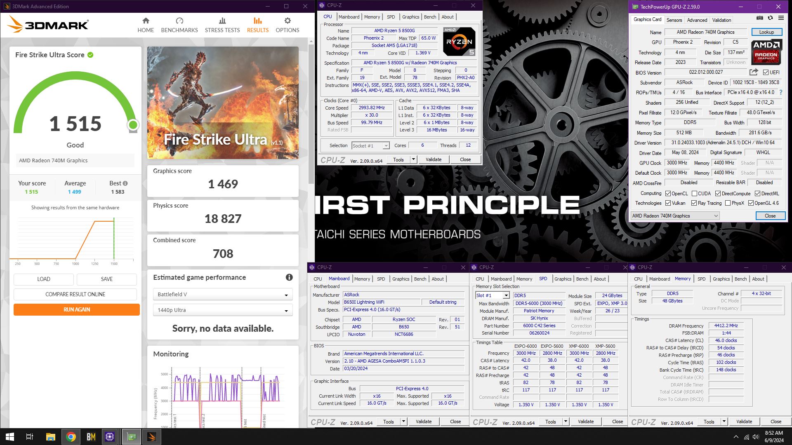This screenshot has height=445, width=792.
Task: Click the Ryzen 5 logo in CPU-Z
Action: (x=459, y=41)
